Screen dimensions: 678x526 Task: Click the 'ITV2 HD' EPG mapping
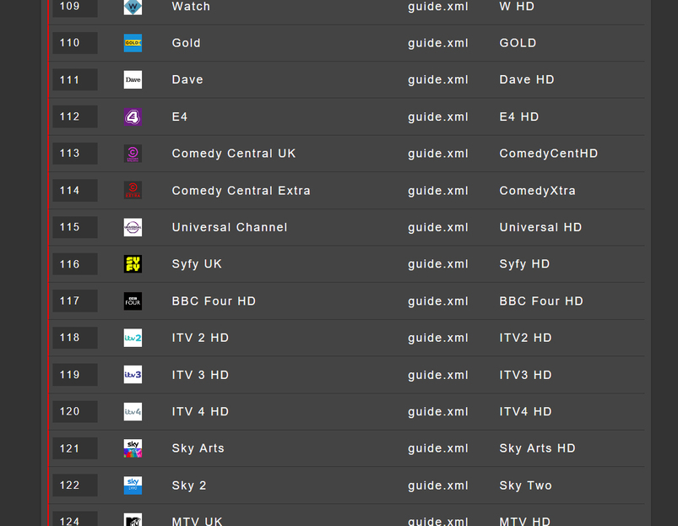[525, 338]
